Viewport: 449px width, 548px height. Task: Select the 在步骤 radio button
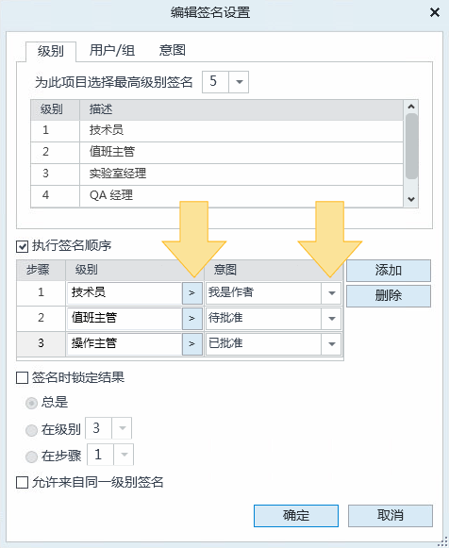click(31, 457)
